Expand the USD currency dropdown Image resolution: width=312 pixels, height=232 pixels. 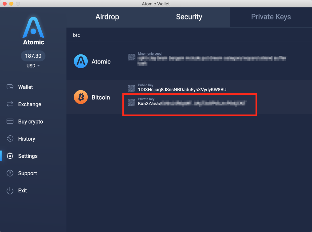click(x=33, y=66)
